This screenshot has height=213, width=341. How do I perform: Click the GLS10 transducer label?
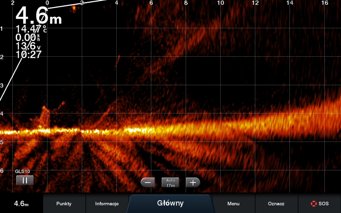pyautogui.click(x=22, y=171)
